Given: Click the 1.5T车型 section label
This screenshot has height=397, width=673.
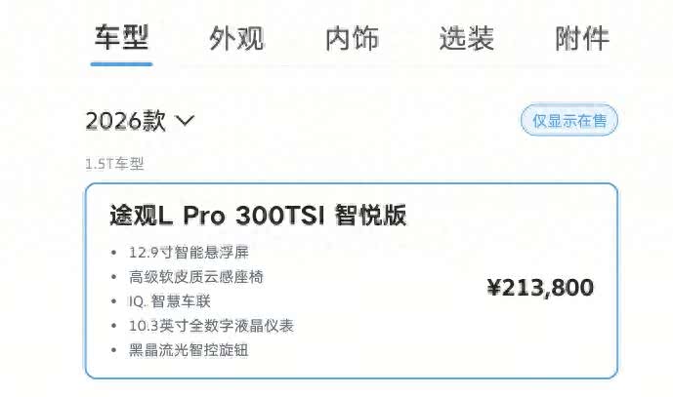Looking at the screenshot, I should click(114, 163).
